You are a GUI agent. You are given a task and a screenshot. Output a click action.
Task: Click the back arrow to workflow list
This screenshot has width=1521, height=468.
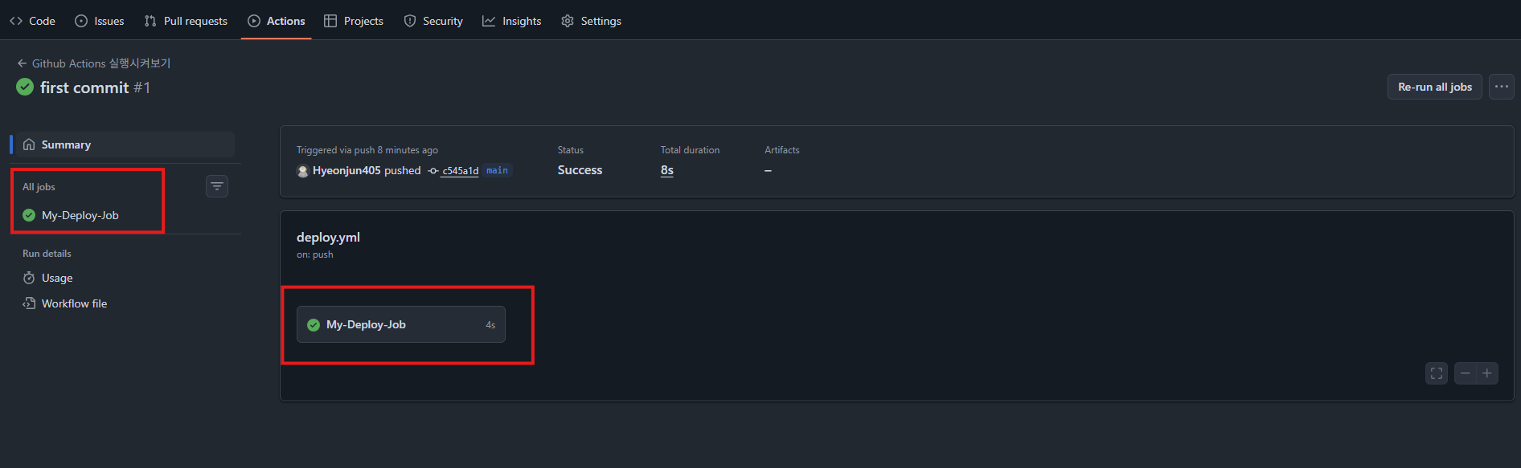(22, 63)
